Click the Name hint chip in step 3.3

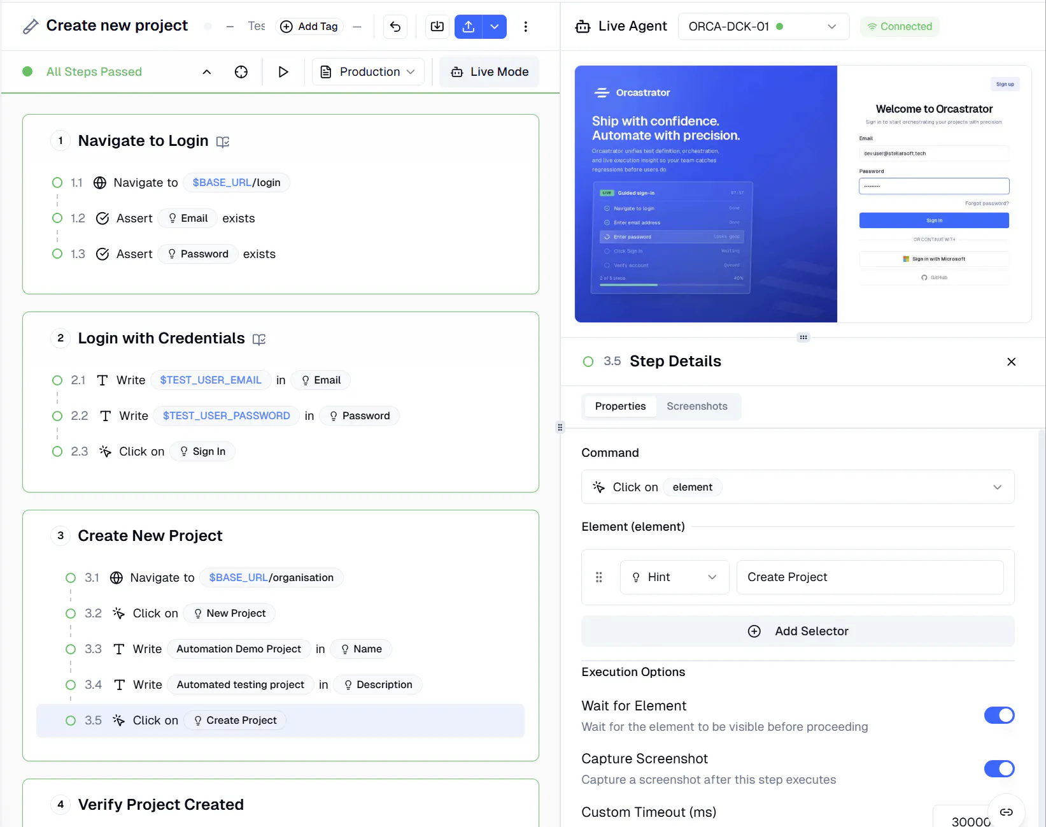(362, 649)
